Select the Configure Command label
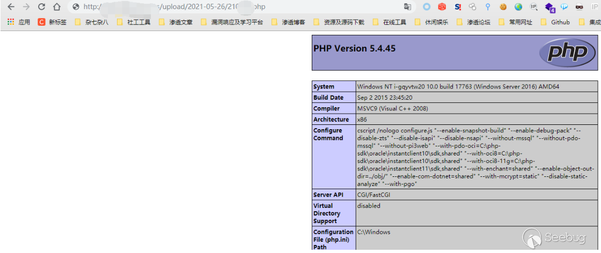Screen dimensions: 601x253 (x=334, y=157)
